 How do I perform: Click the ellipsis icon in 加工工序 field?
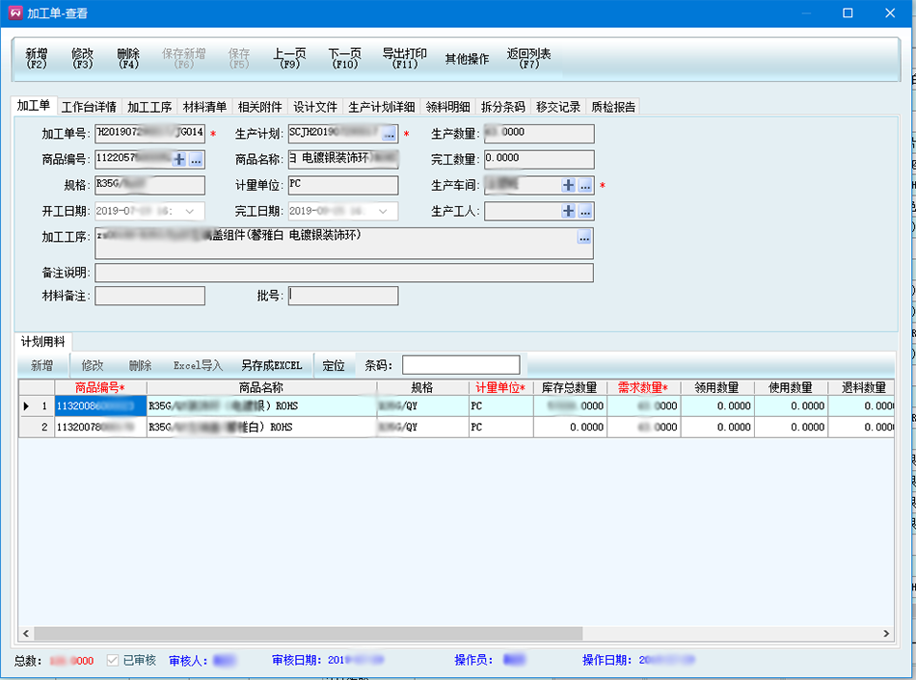click(584, 237)
